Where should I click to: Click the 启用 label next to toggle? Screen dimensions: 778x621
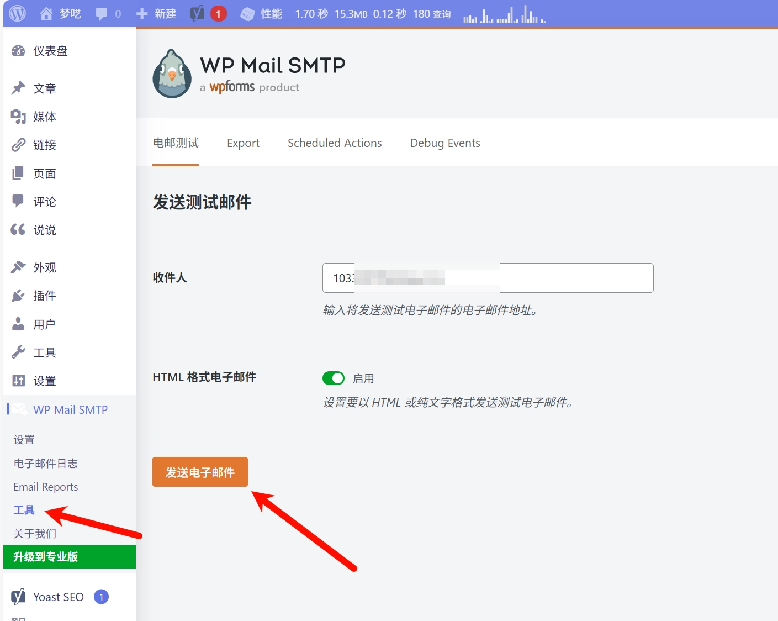click(x=363, y=378)
